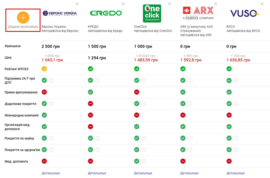This screenshot has height=178, width=270.
Task: Remove the OneClick offer from comparison
Action: 170,4
